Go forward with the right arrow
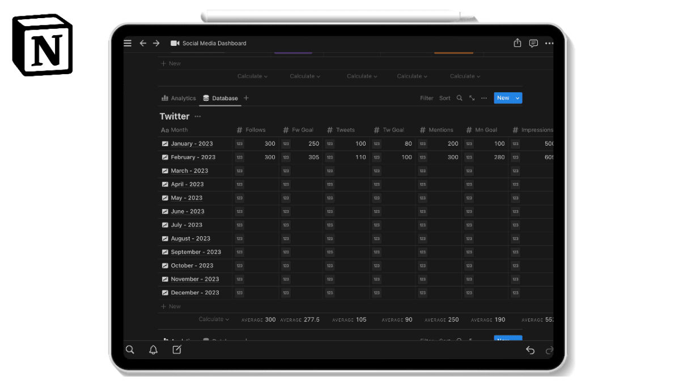 pos(156,43)
